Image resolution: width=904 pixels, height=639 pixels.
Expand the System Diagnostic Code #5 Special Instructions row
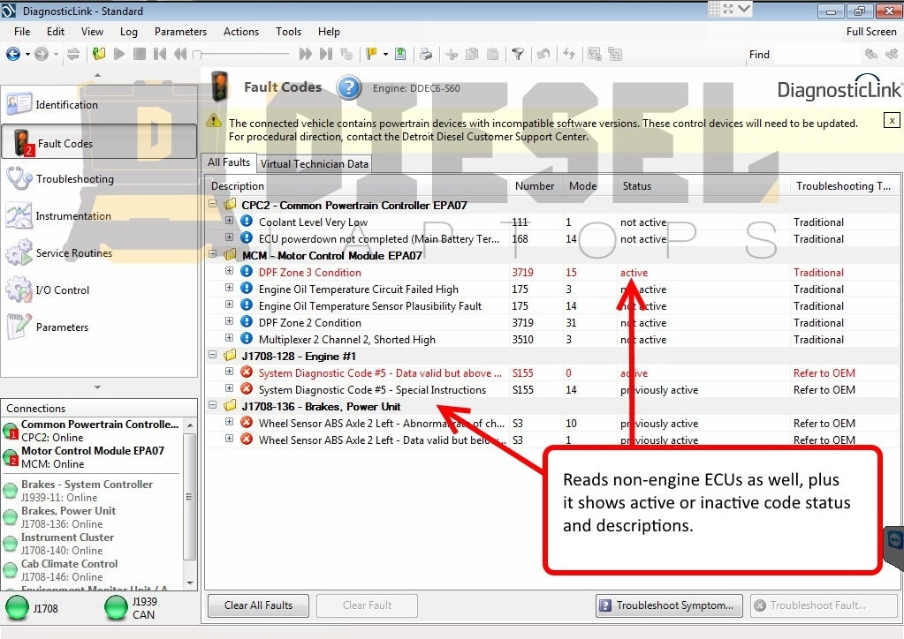[x=229, y=388]
